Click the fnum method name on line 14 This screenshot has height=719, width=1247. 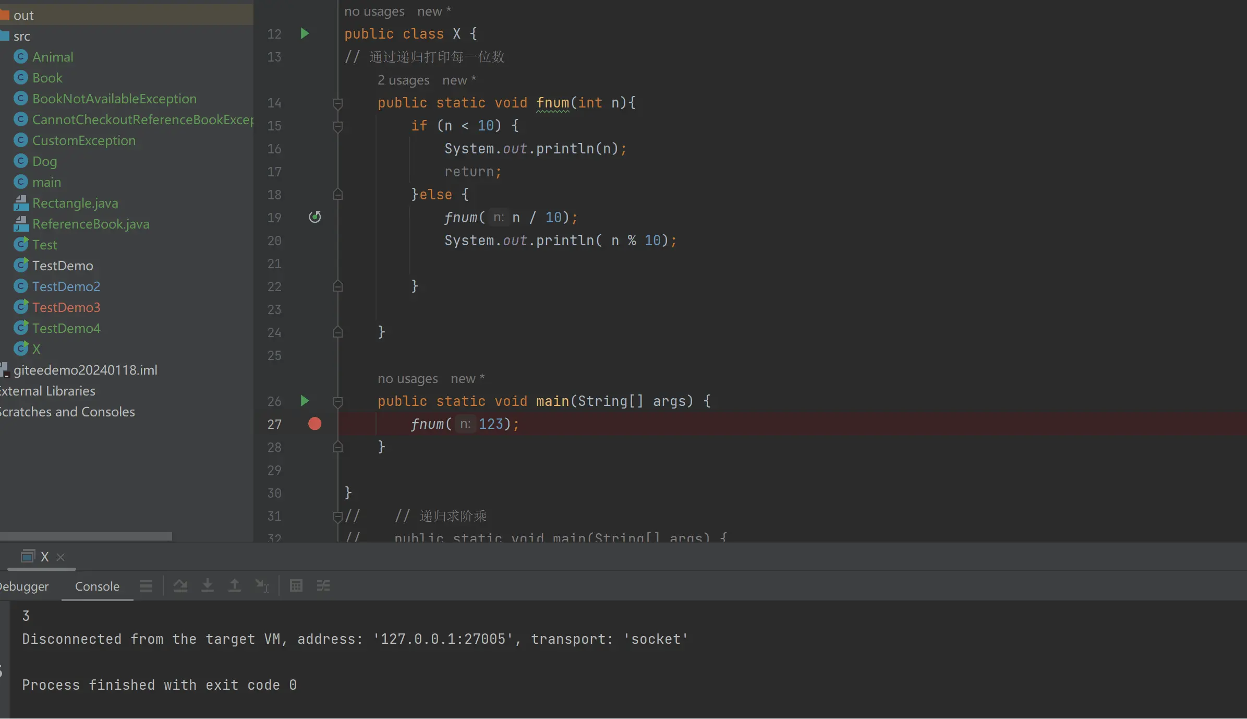pyautogui.click(x=553, y=103)
